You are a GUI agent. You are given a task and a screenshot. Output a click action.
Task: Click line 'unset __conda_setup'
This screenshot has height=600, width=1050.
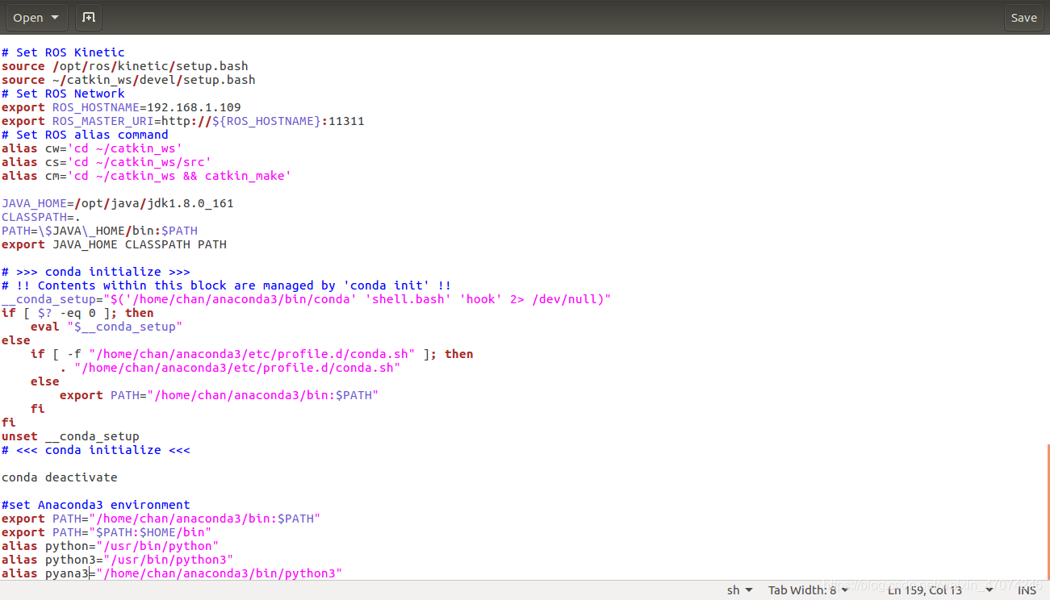[70, 436]
